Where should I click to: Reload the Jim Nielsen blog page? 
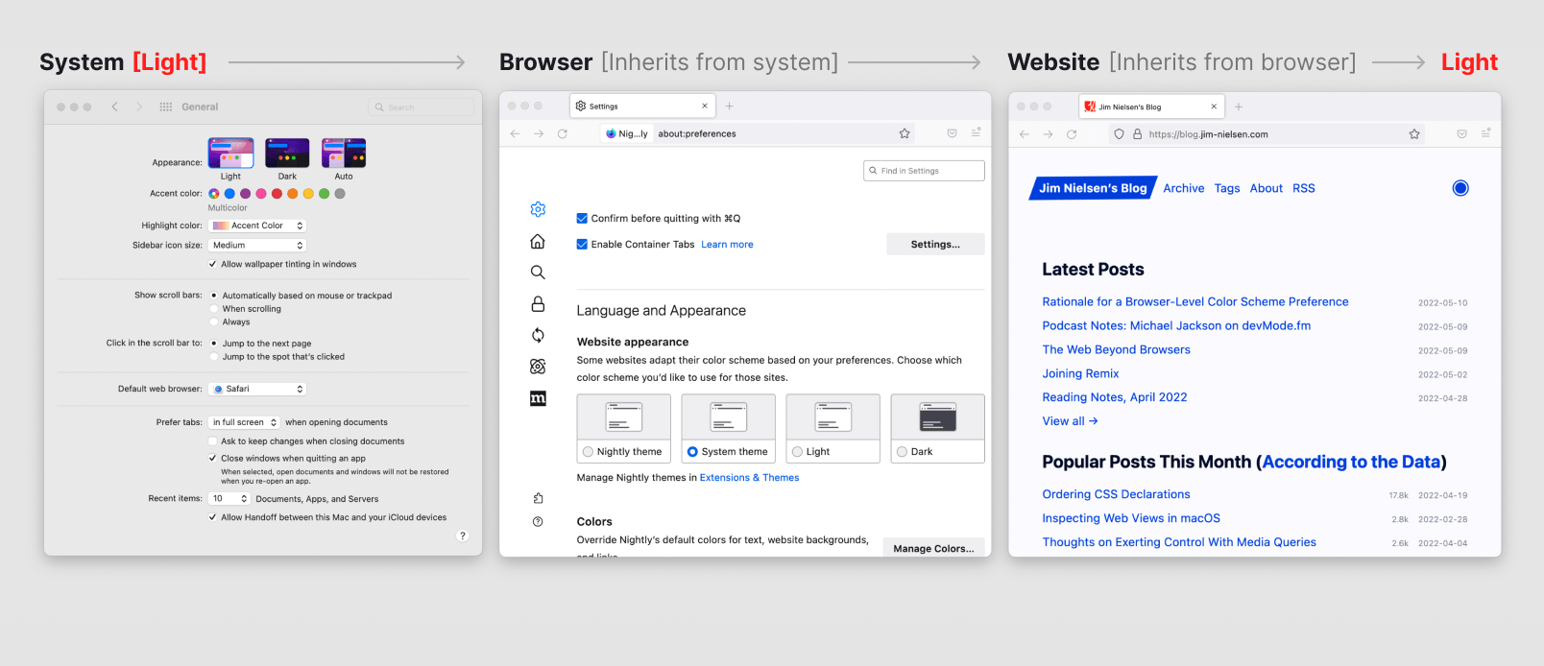tap(1072, 134)
